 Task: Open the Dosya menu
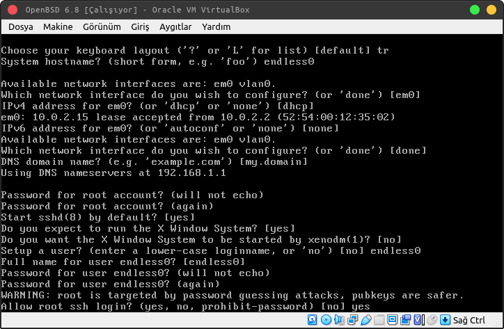(21, 26)
